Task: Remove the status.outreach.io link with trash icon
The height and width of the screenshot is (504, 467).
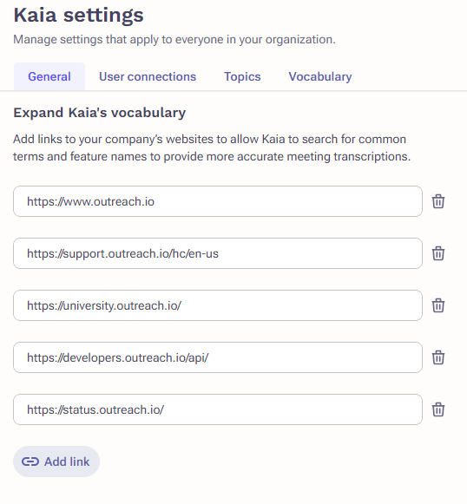Action: pyautogui.click(x=438, y=409)
